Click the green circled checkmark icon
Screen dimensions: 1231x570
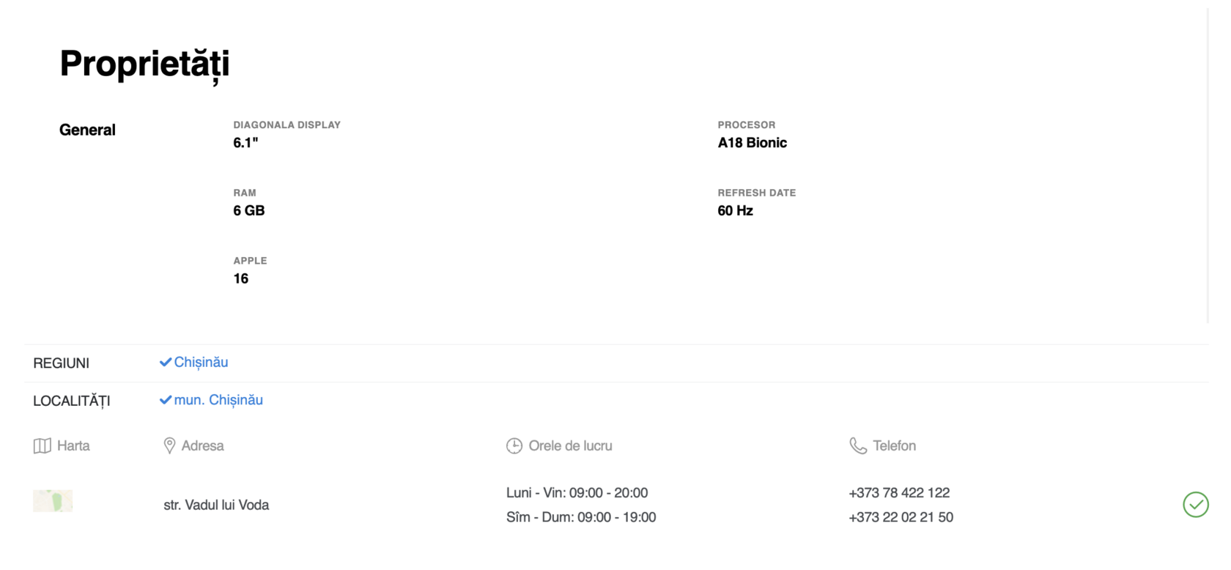click(1195, 505)
